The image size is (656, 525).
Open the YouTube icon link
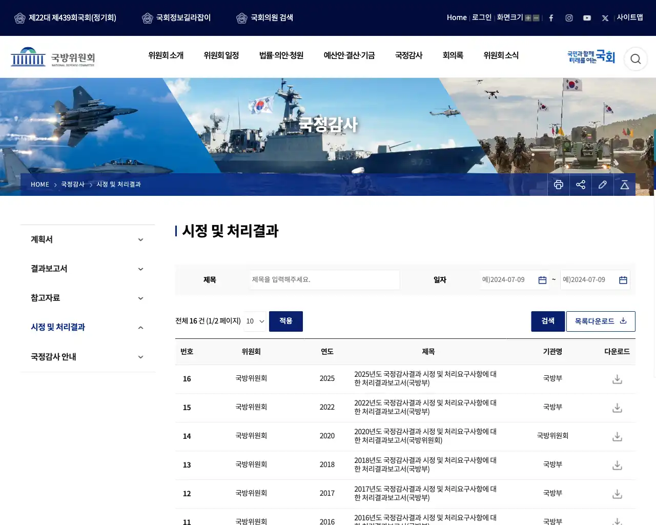coord(587,18)
